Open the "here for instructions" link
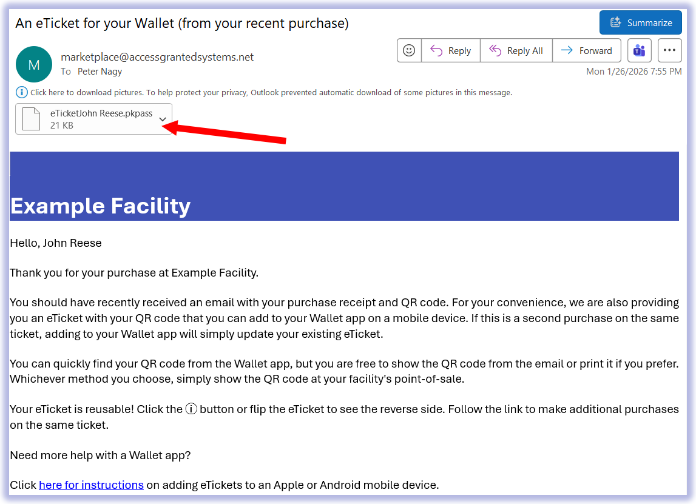696x504 pixels. click(x=91, y=485)
